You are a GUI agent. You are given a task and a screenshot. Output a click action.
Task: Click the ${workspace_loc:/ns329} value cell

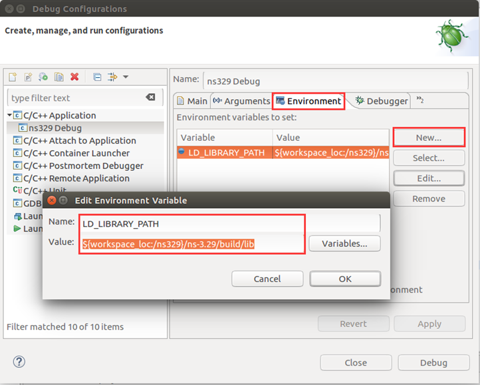(331, 152)
